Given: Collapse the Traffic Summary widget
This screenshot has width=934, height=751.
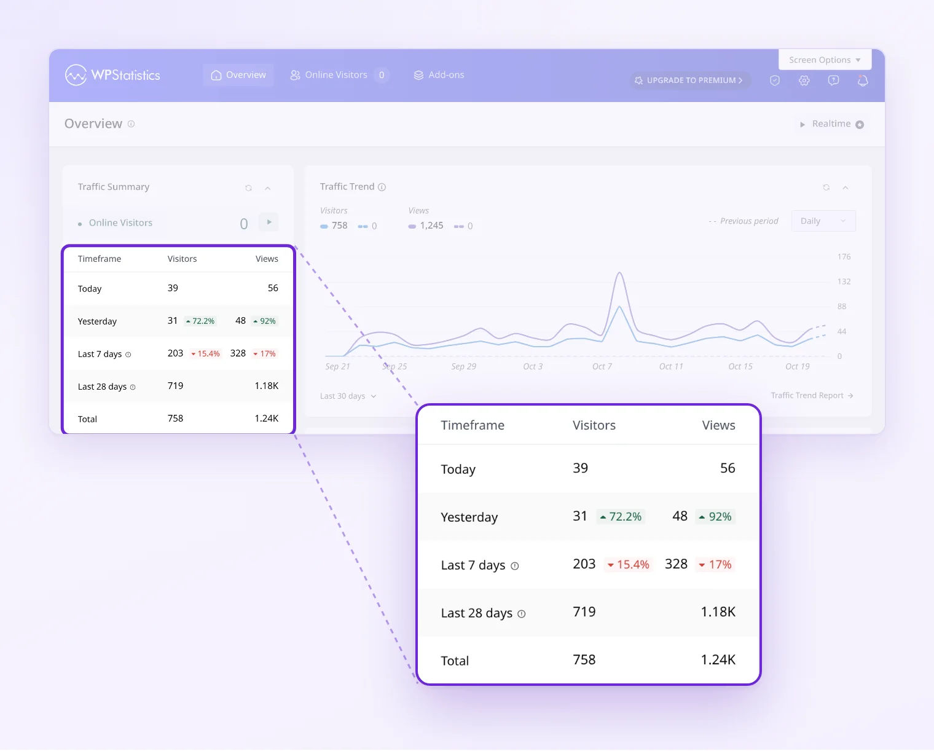Looking at the screenshot, I should point(268,188).
